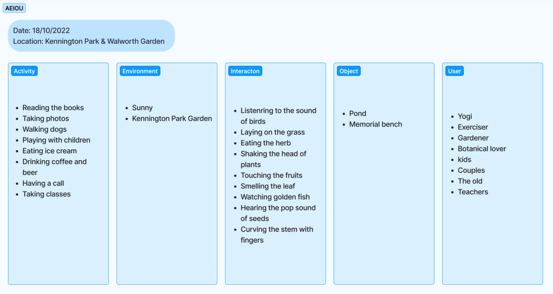Screen dimensions: 553x294
Task: Select the Object section label
Action: coord(348,71)
